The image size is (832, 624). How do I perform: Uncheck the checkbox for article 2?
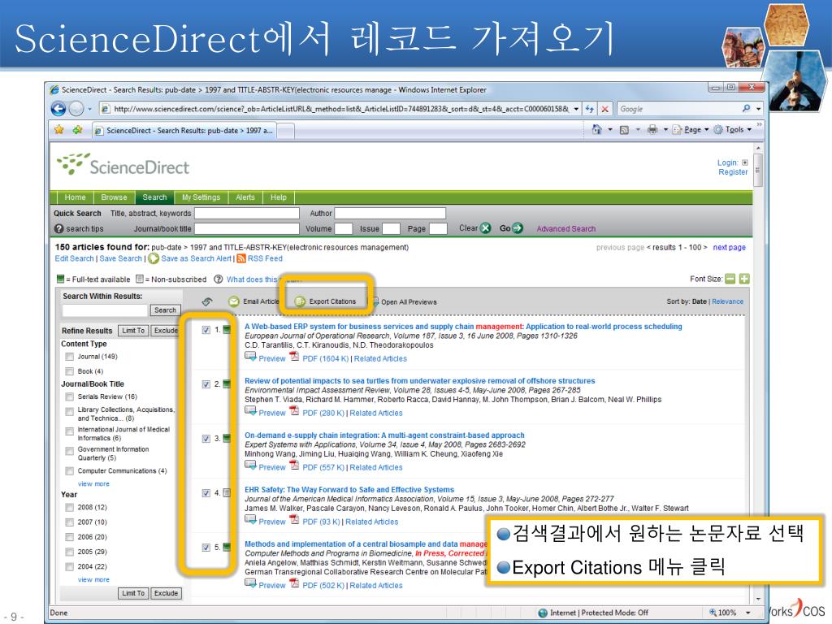tap(206, 384)
